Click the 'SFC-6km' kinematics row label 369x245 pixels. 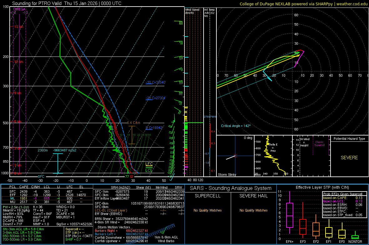[102, 203]
